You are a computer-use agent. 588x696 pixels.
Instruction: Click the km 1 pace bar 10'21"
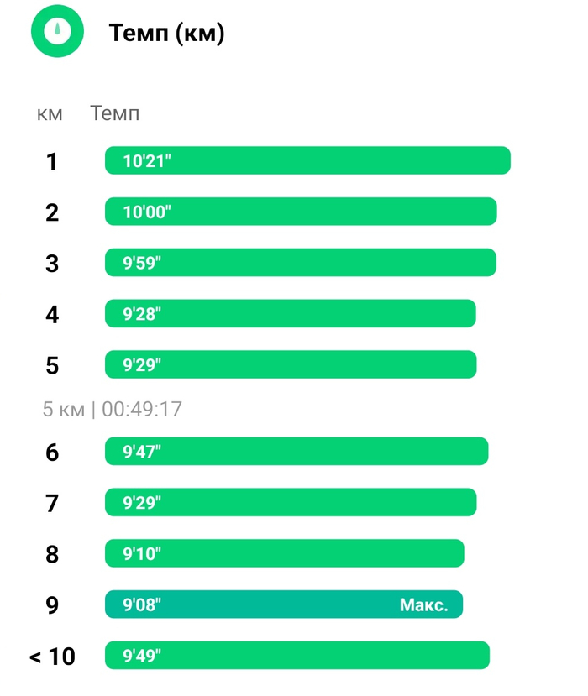(x=307, y=160)
